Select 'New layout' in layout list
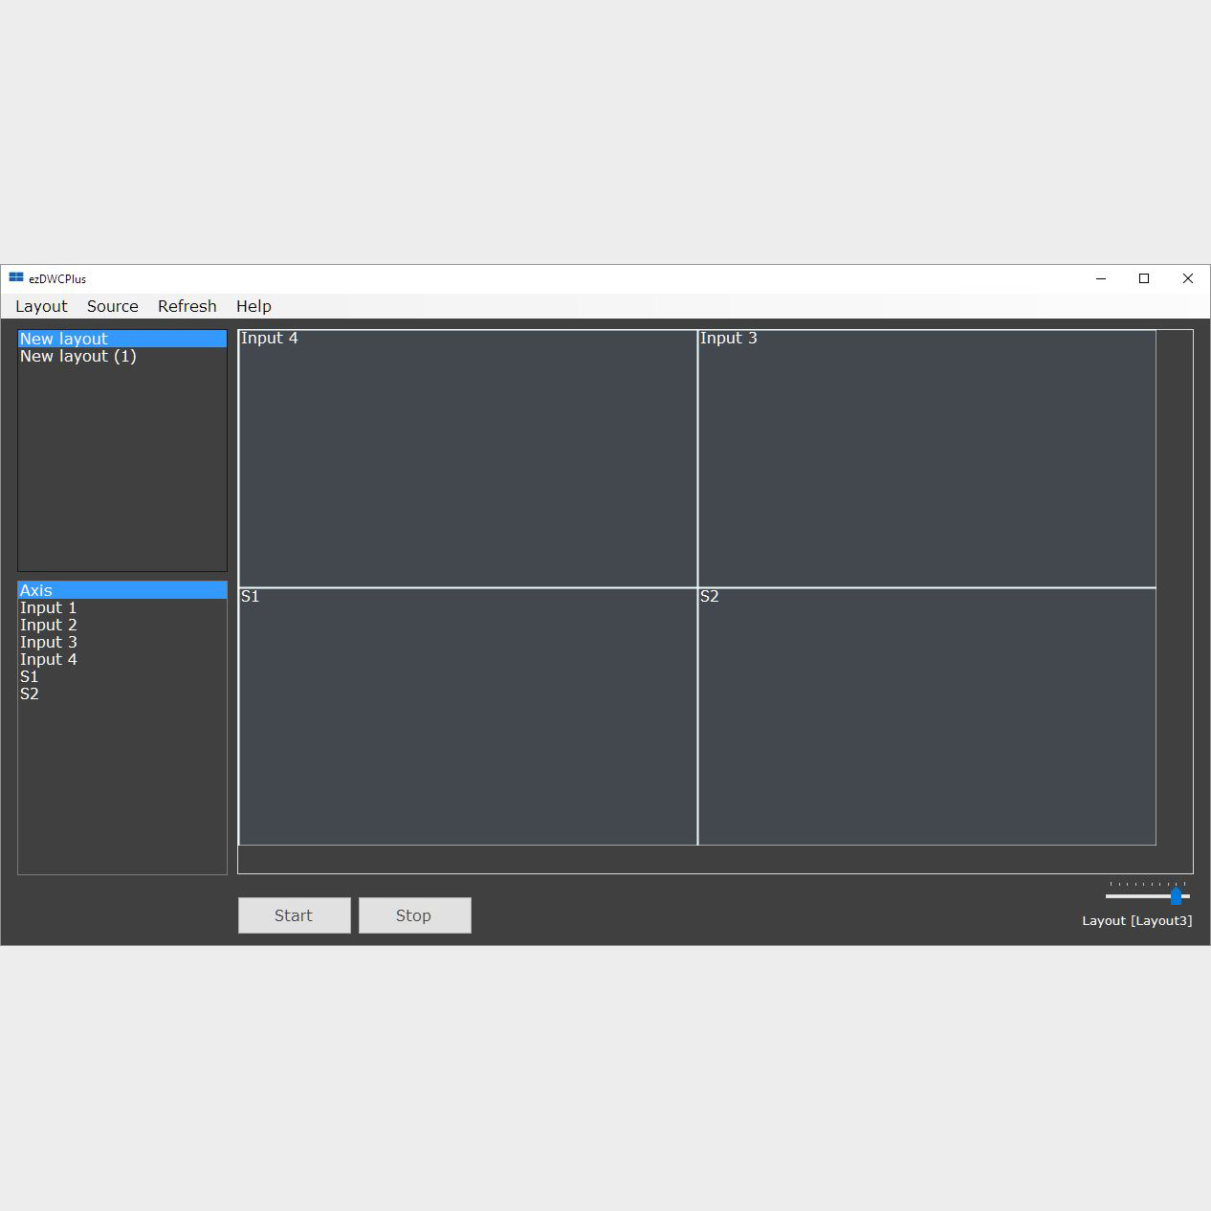 click(122, 339)
